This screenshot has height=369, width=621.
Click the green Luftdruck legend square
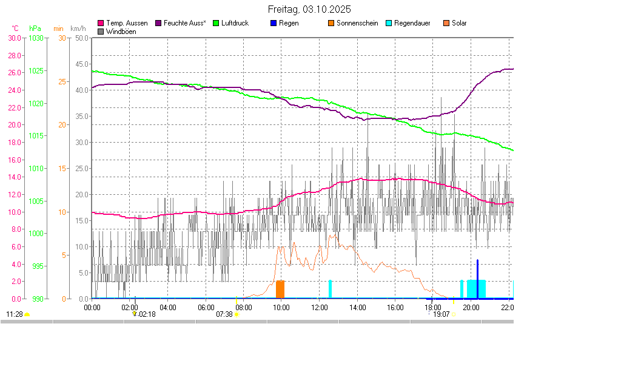[x=216, y=23]
